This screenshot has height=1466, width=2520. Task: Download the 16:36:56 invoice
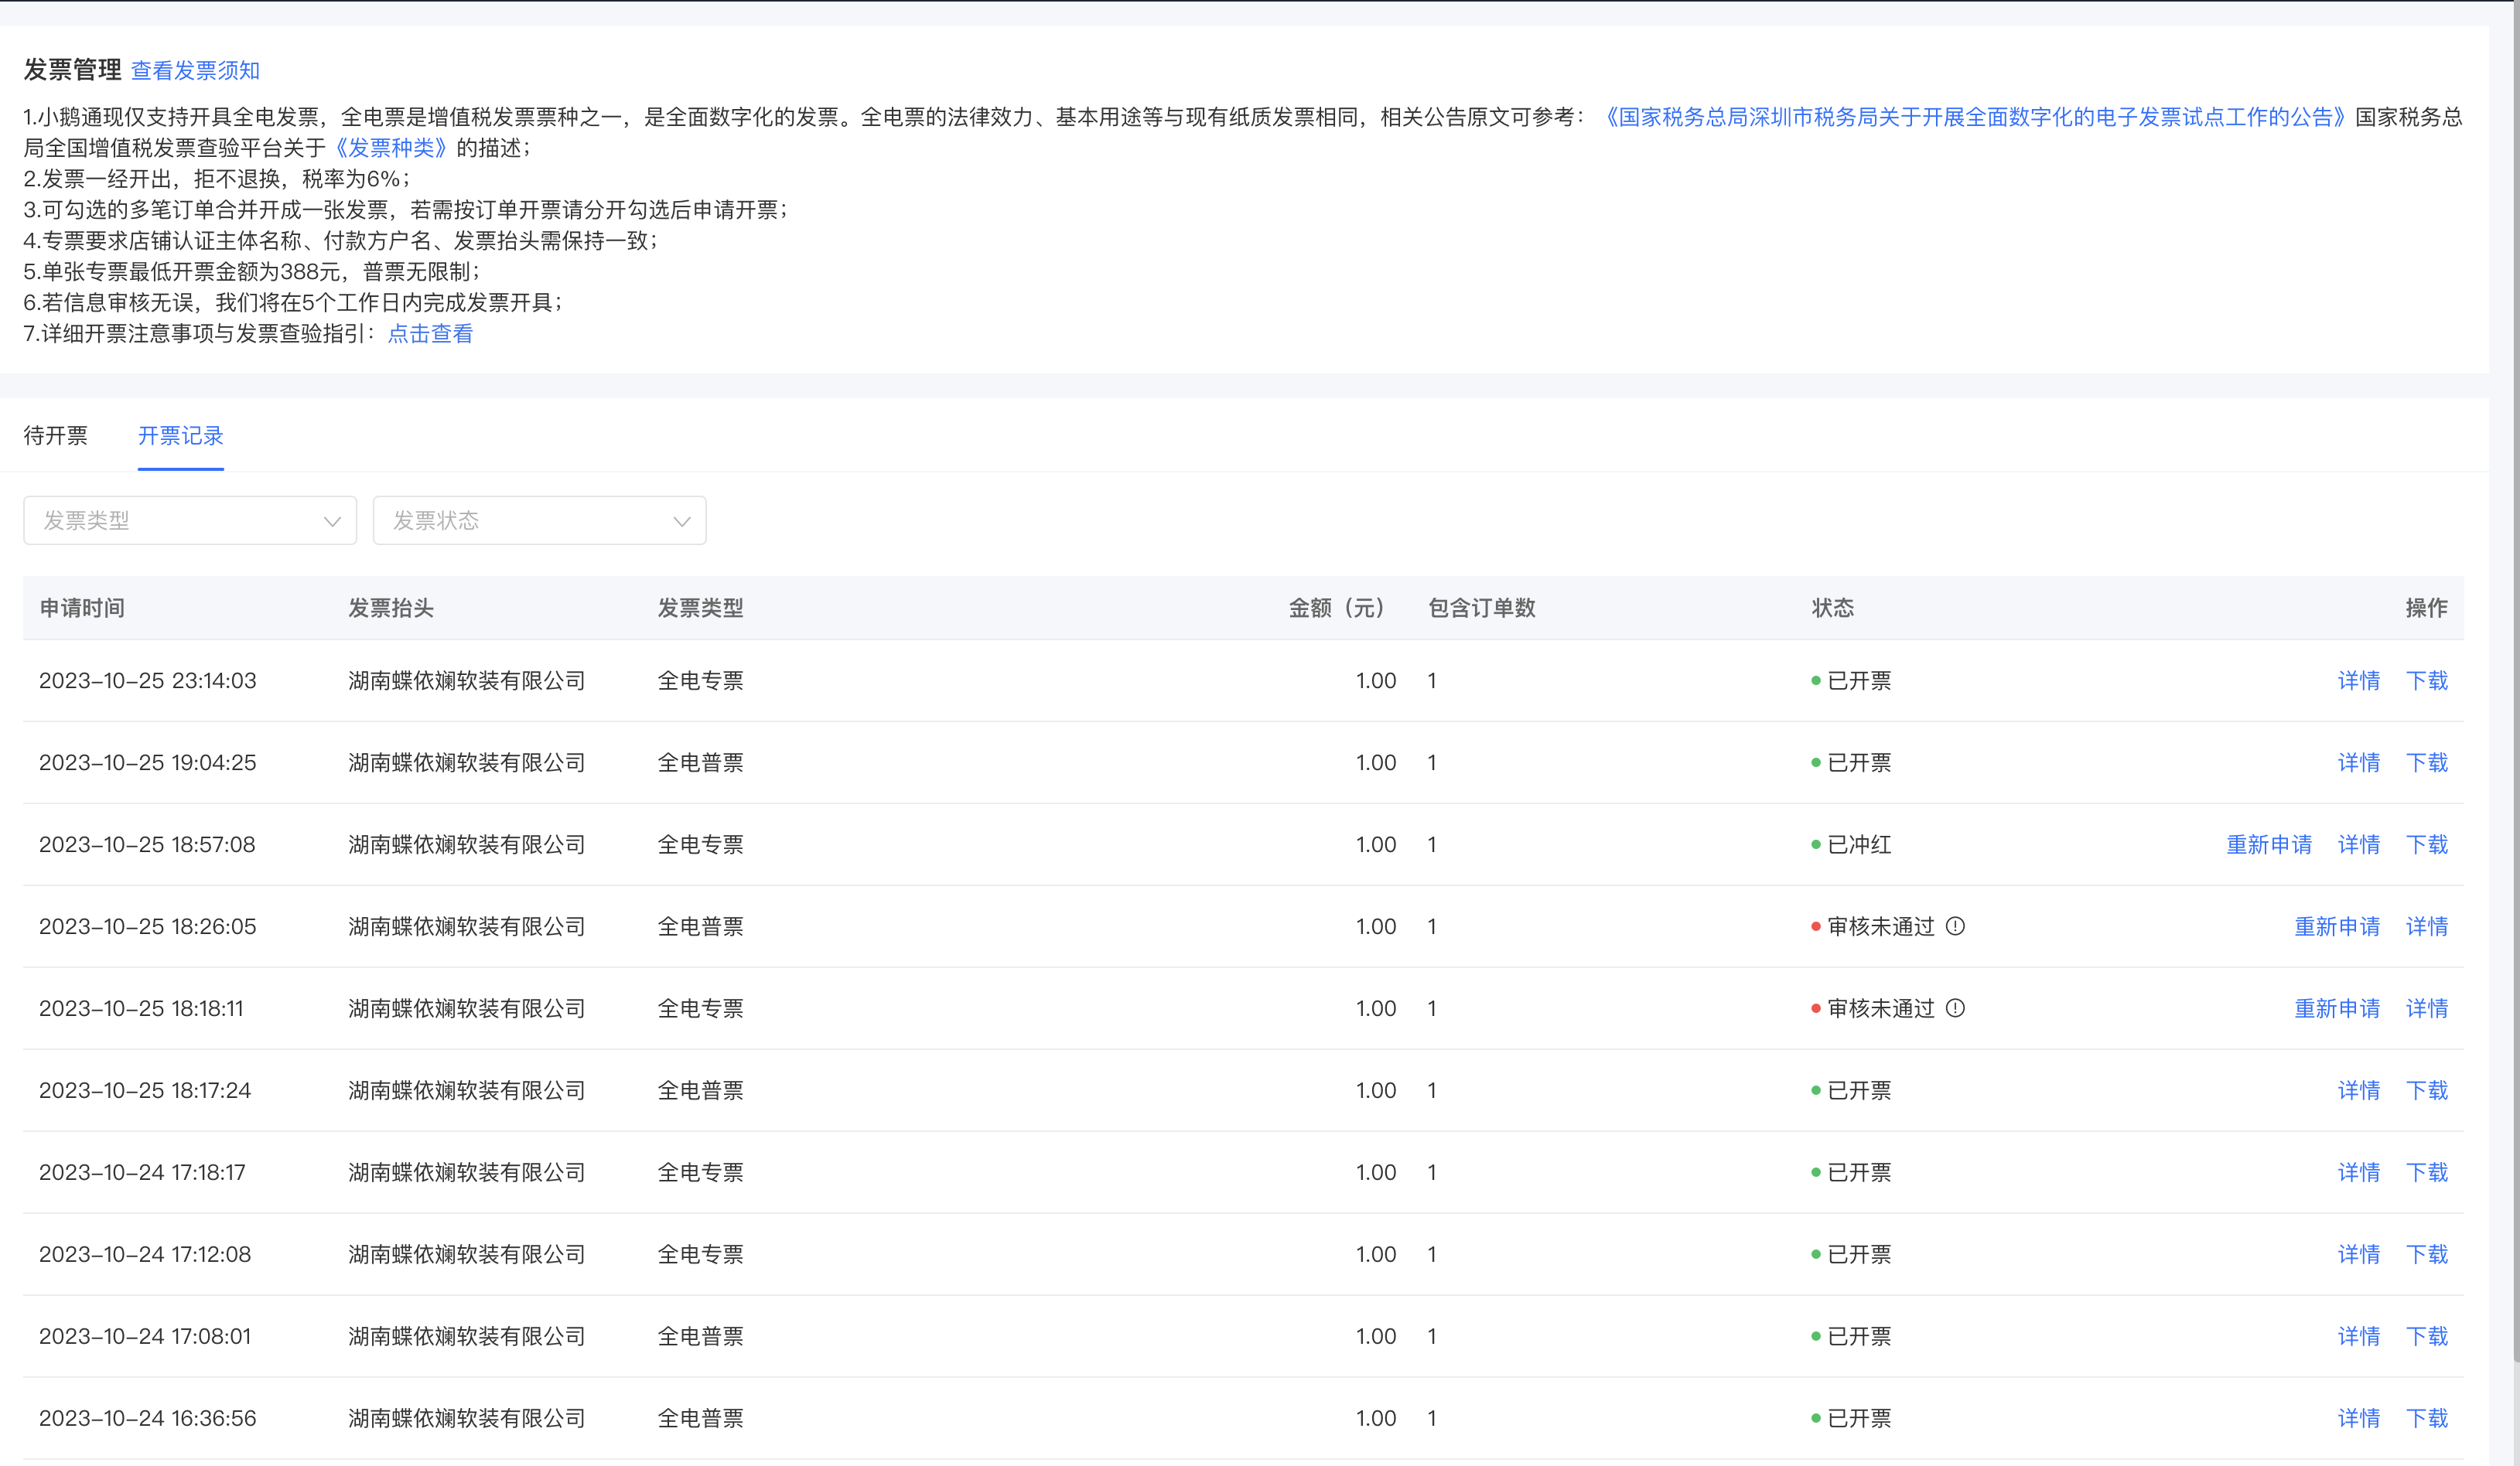[x=2427, y=1418]
